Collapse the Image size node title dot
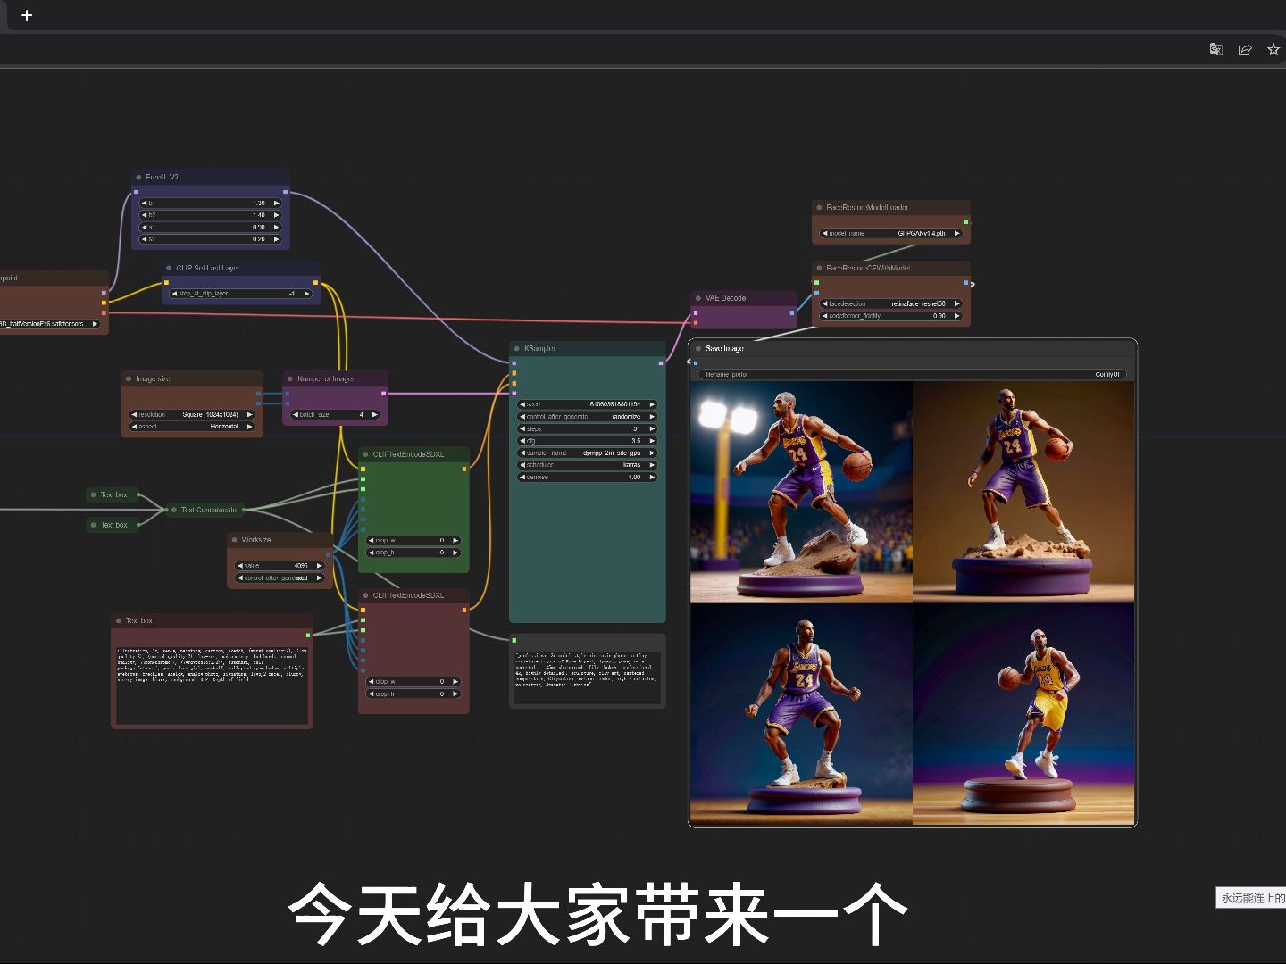The height and width of the screenshot is (964, 1286). (x=129, y=378)
